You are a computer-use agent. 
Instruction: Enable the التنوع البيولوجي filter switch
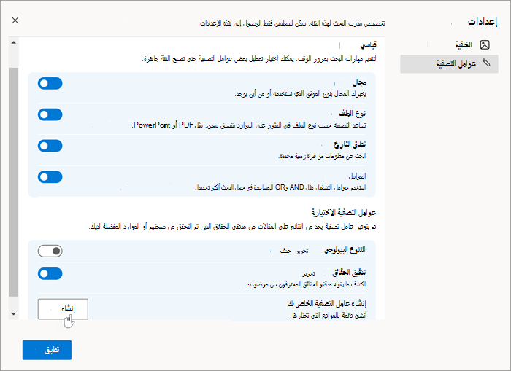point(50,251)
